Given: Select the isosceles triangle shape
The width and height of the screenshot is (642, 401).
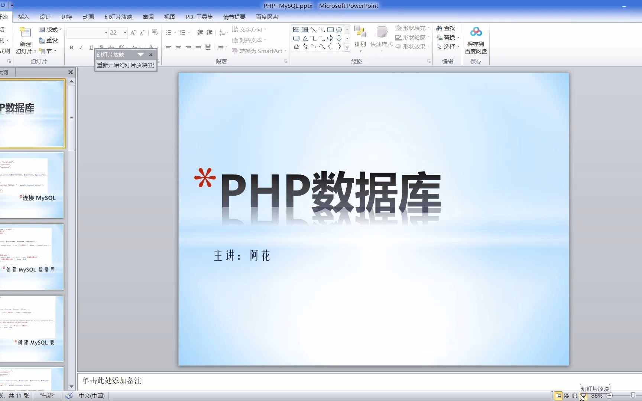Looking at the screenshot, I should (x=305, y=38).
